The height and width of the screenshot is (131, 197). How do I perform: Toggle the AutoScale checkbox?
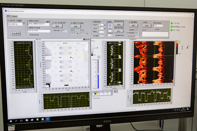point(94,97)
